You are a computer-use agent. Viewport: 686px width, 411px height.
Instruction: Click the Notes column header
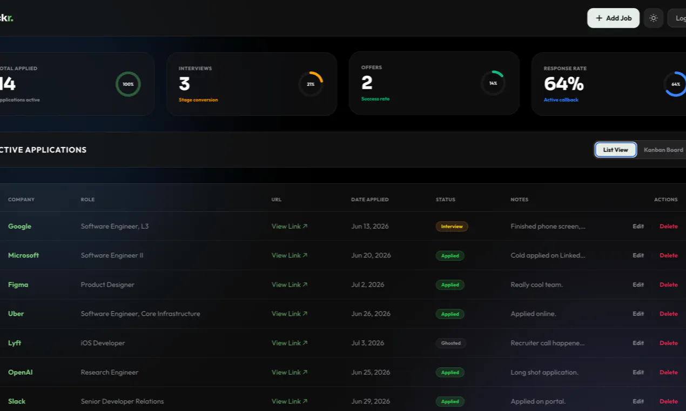(x=520, y=200)
